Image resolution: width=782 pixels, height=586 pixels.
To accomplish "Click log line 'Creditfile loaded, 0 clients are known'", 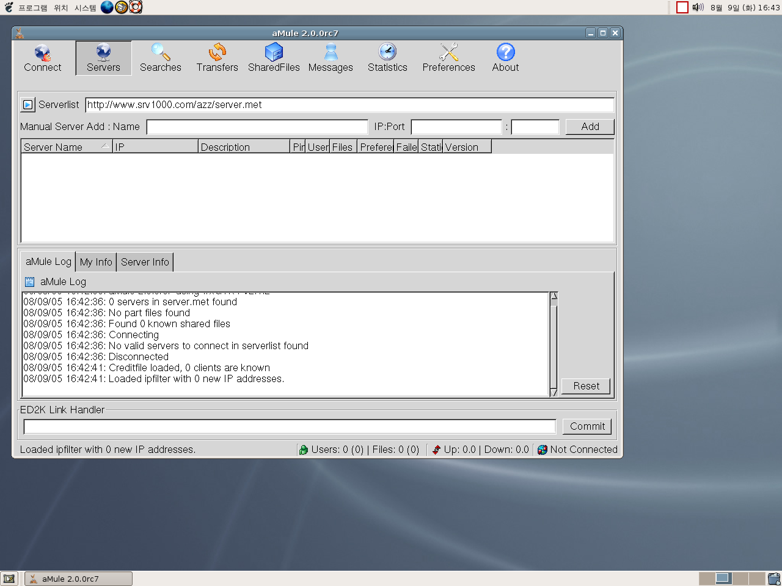I will click(x=147, y=367).
